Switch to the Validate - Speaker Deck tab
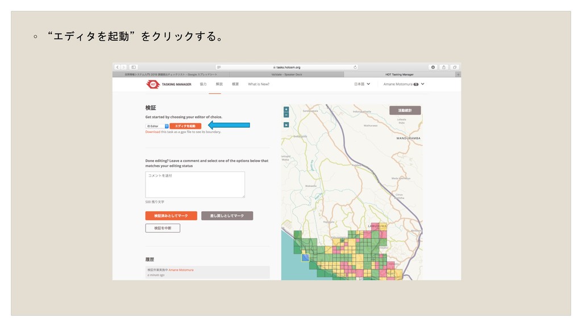582x327 pixels. click(286, 74)
